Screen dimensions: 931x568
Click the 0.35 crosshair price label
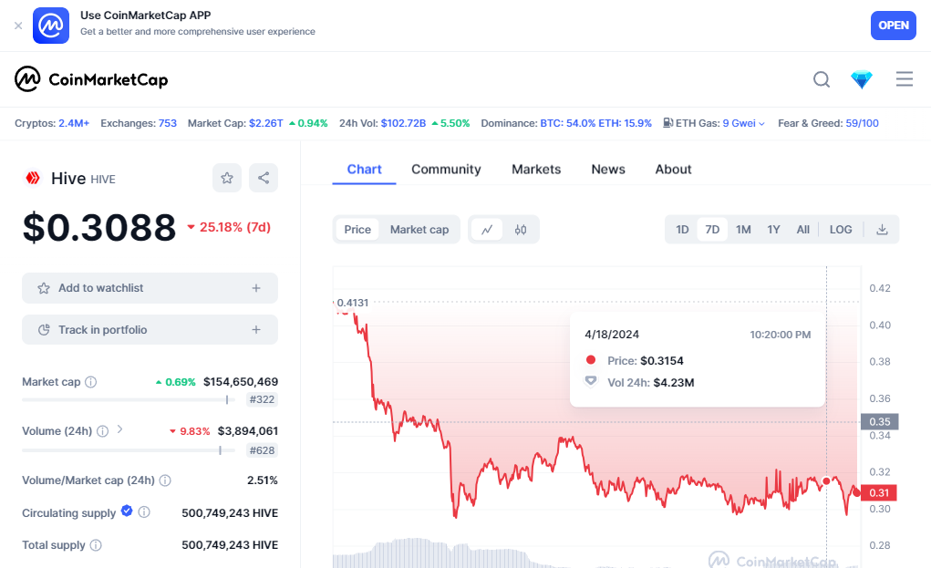click(x=879, y=421)
